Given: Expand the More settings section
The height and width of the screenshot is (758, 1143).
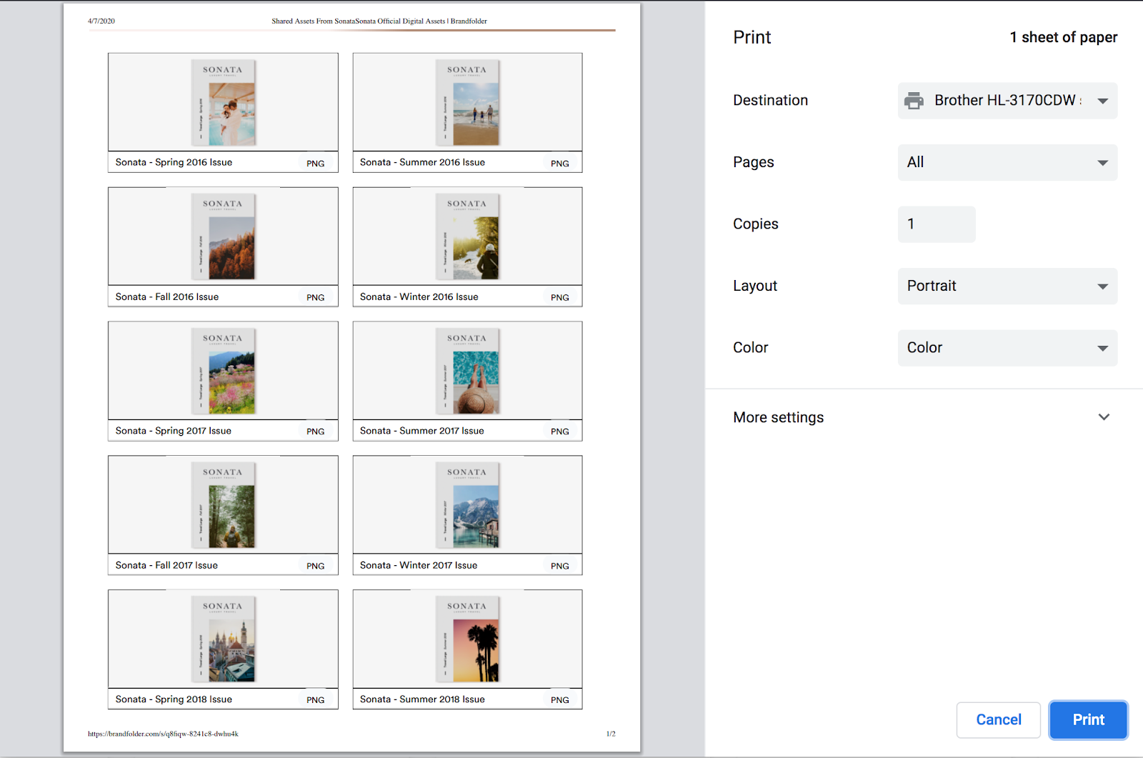Looking at the screenshot, I should coord(924,417).
